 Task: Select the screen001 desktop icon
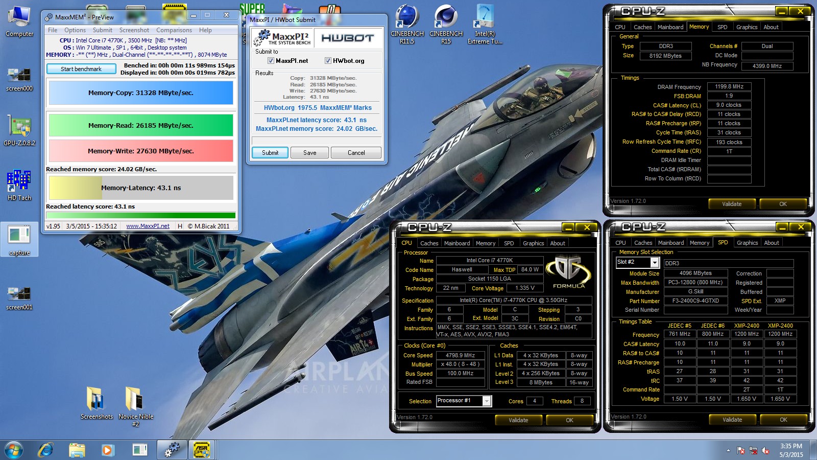[x=19, y=298]
